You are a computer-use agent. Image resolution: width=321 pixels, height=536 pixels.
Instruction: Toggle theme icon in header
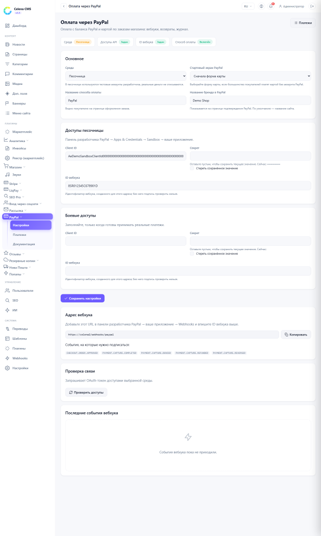261,6
